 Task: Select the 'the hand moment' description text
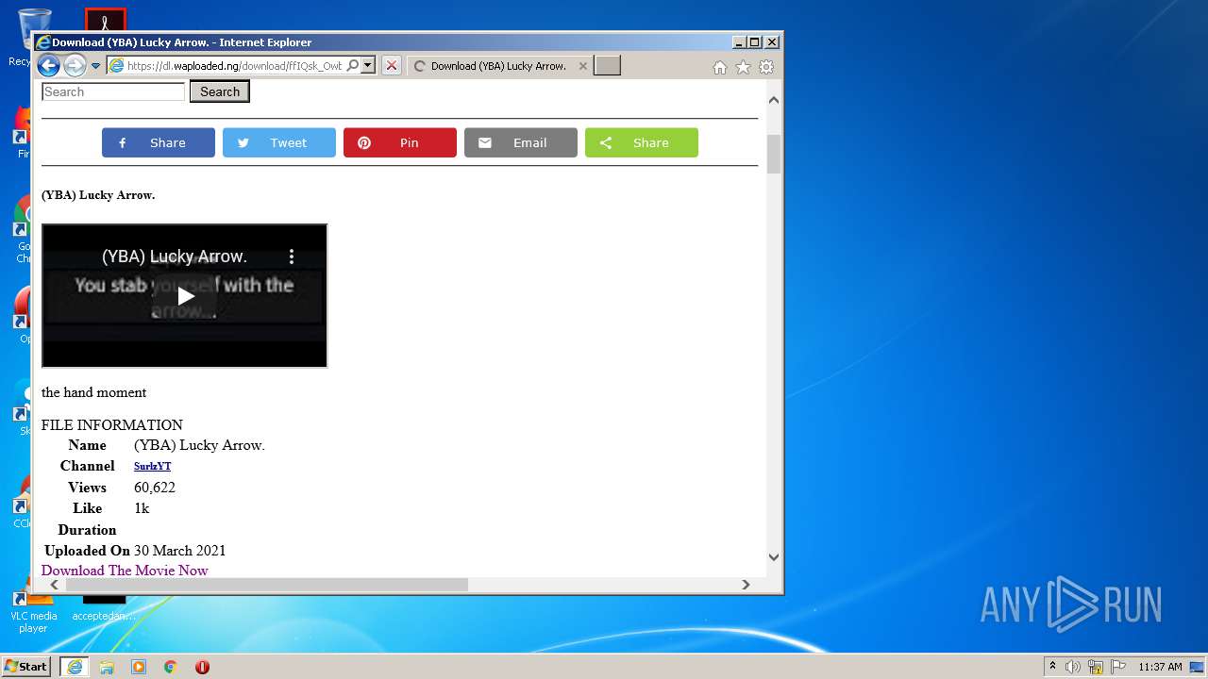tap(93, 392)
